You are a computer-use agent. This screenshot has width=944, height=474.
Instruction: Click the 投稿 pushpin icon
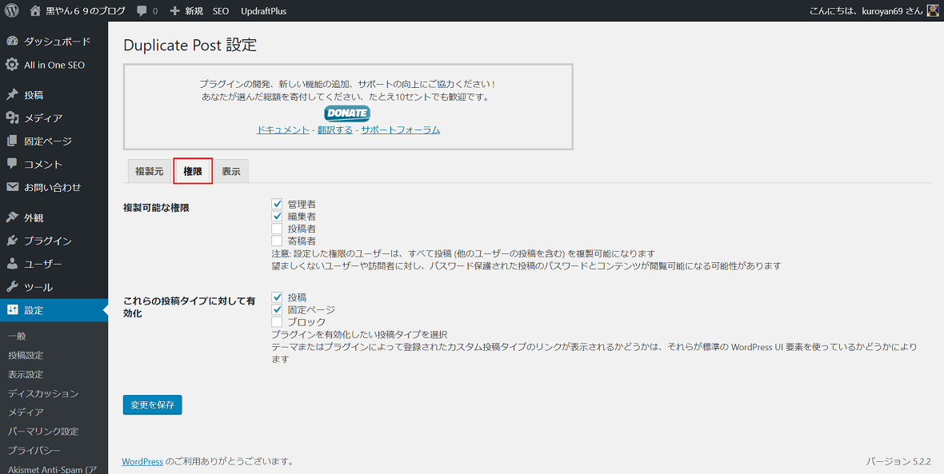12,94
